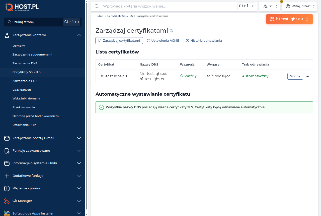Click the user avatar icon next to Witaj
Screen dimensions: 321x216
coord(288,6)
